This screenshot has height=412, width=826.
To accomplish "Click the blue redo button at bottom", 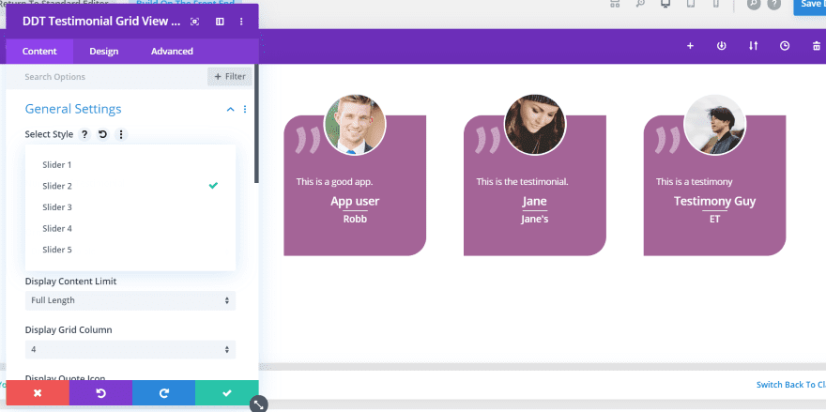I will pos(164,393).
